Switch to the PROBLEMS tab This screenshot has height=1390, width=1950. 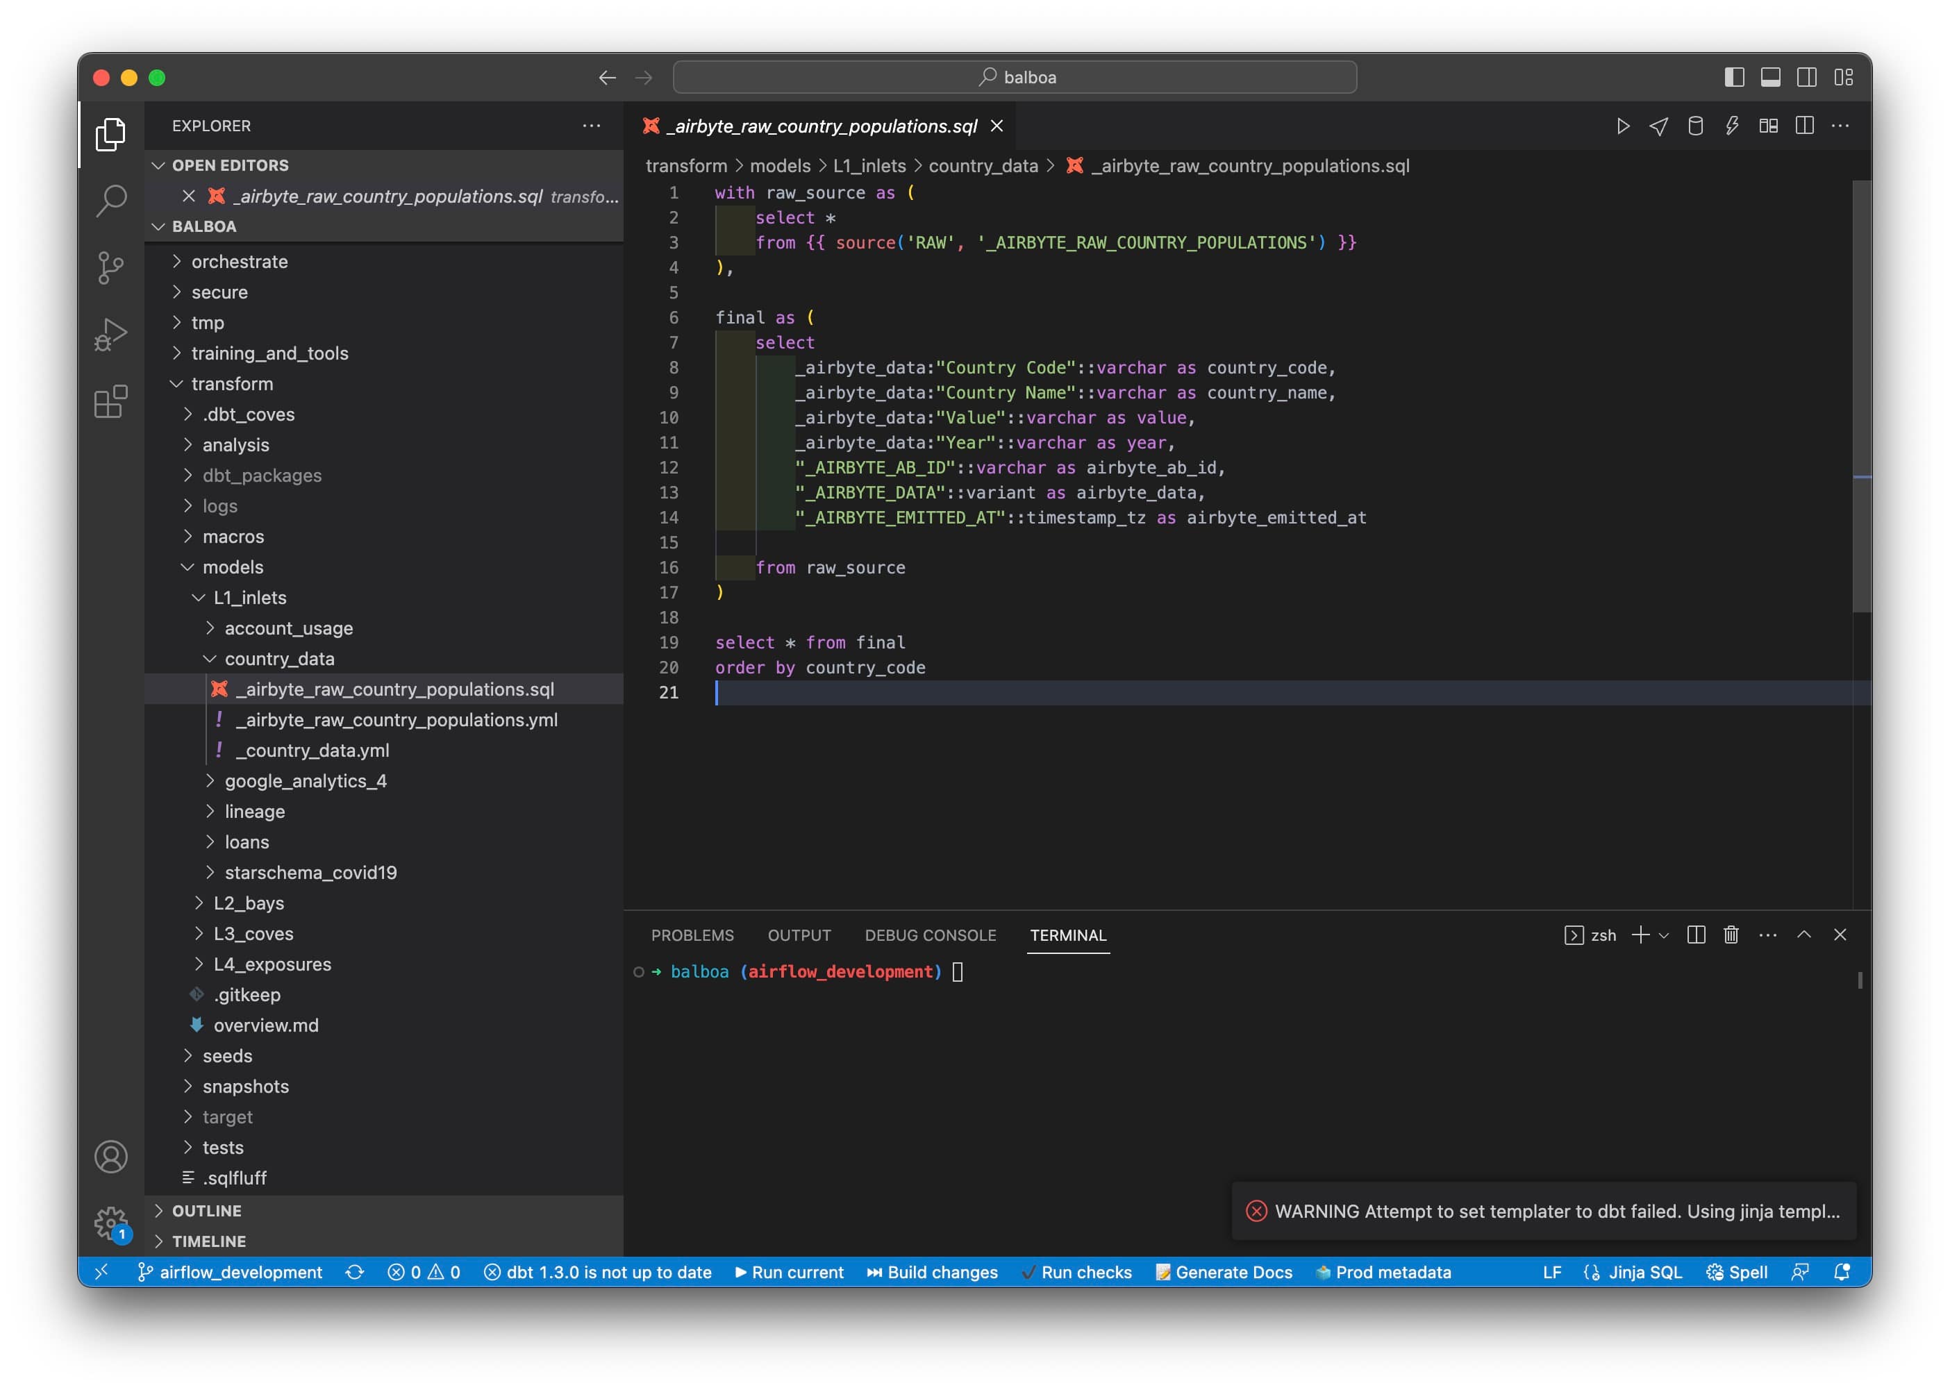coord(692,935)
